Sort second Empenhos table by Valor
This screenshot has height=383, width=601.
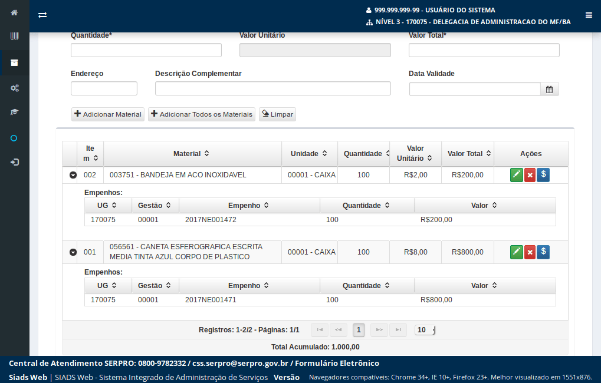coord(494,285)
